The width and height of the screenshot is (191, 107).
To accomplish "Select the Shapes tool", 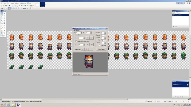I will (x=3, y=35).
